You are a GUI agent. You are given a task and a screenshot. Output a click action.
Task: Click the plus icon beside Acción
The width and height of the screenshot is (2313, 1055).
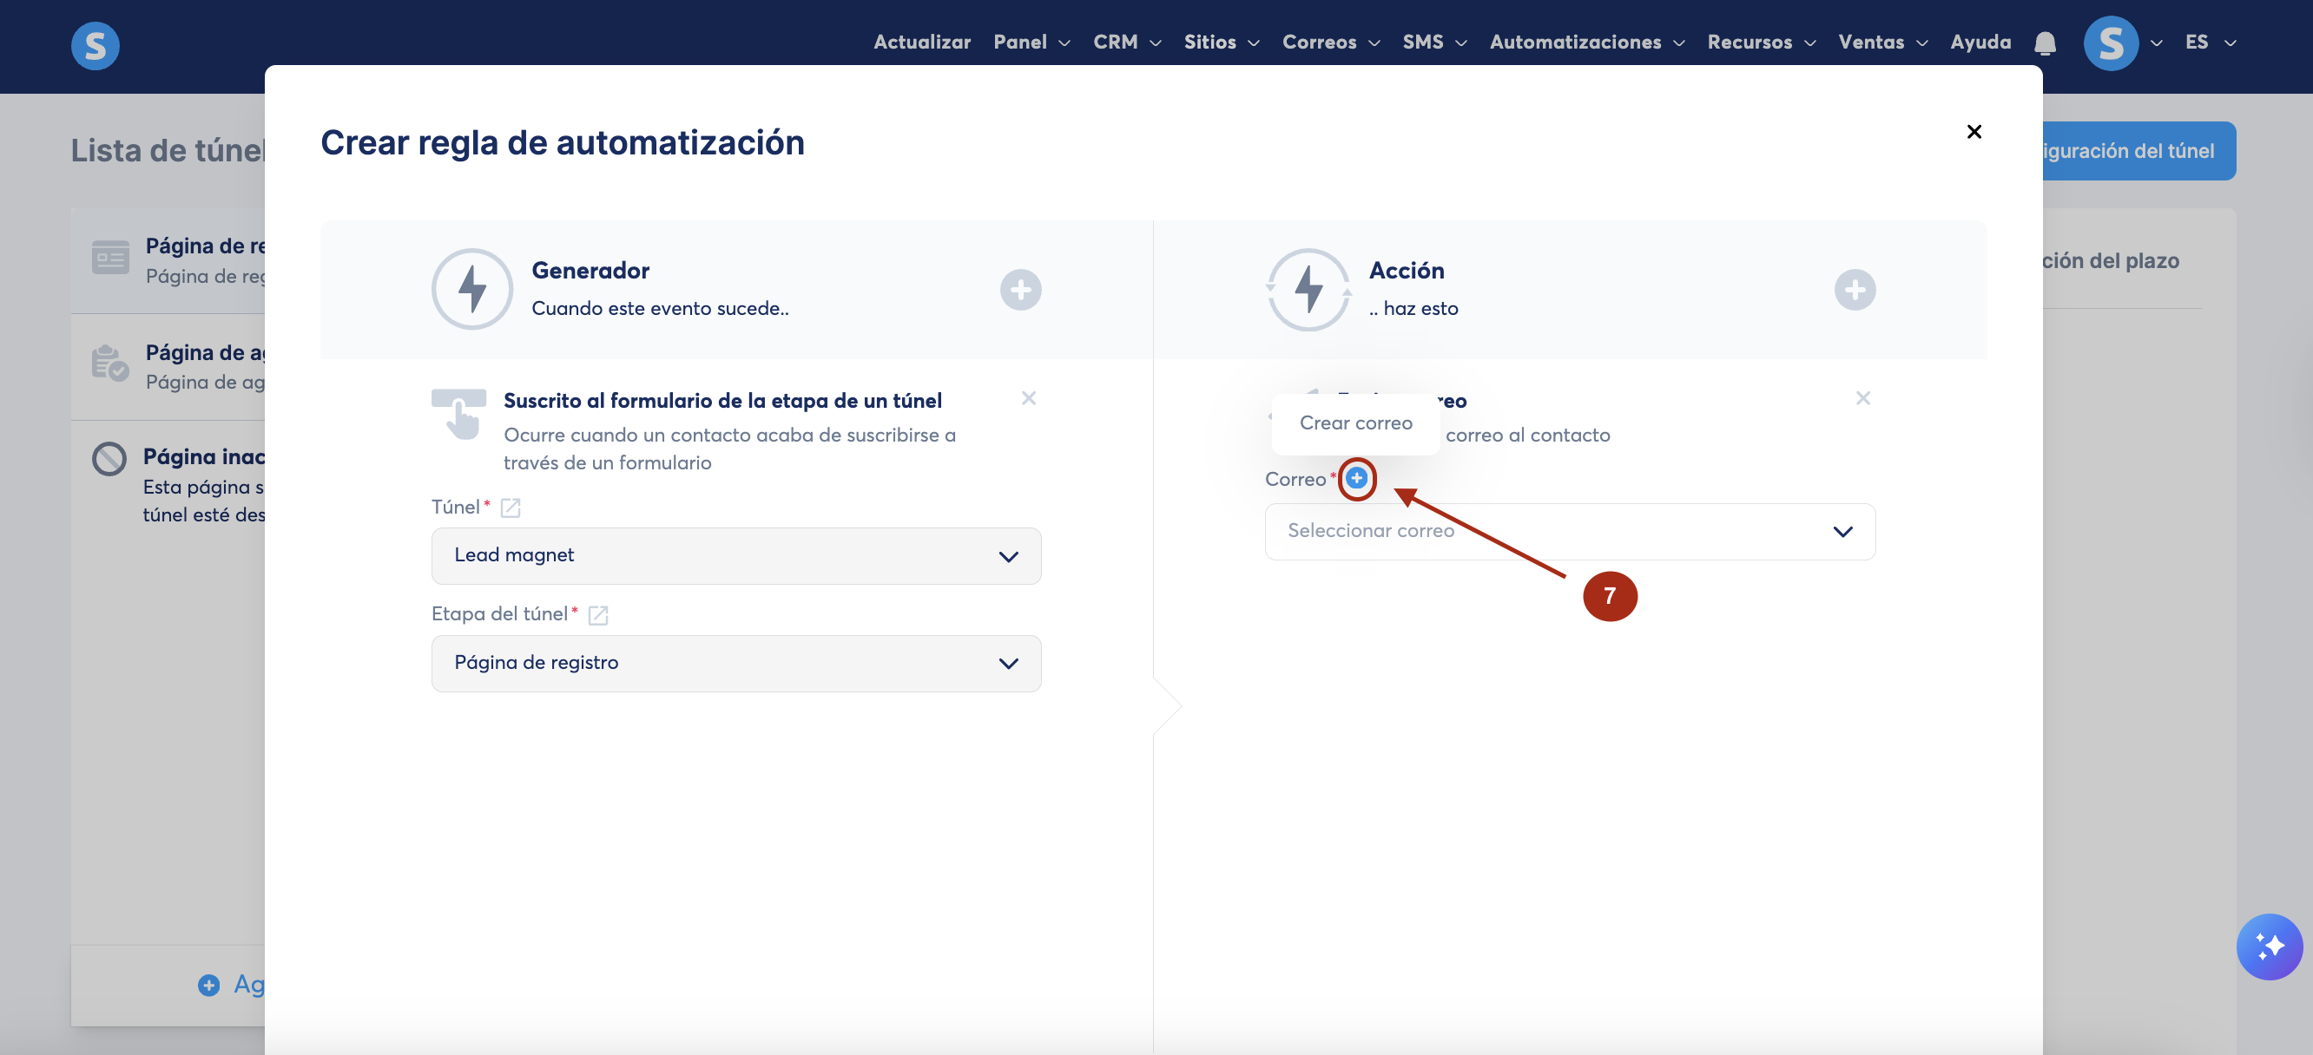1855,290
